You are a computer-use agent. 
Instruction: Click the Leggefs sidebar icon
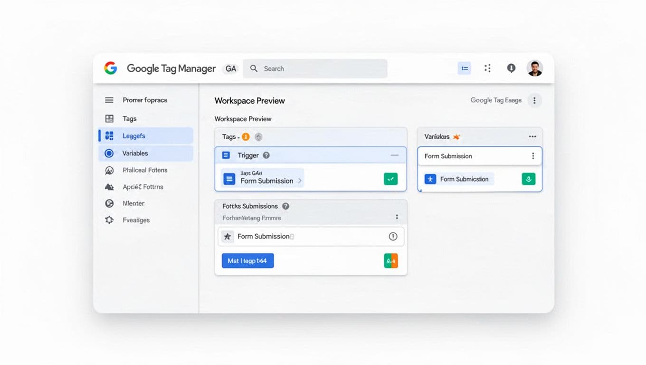pyautogui.click(x=109, y=136)
